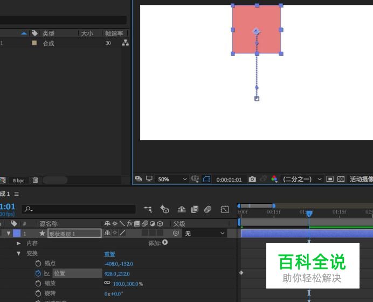Screen dimensions: 373x302
Task: Open the 活动摄像机 camera view dropdown
Action: point(361,179)
